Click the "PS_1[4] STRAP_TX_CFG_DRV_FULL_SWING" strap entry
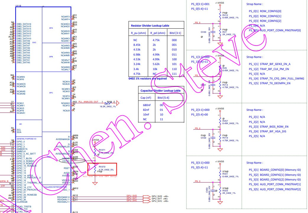This screenshot has width=308, height=213. coord(276,79)
